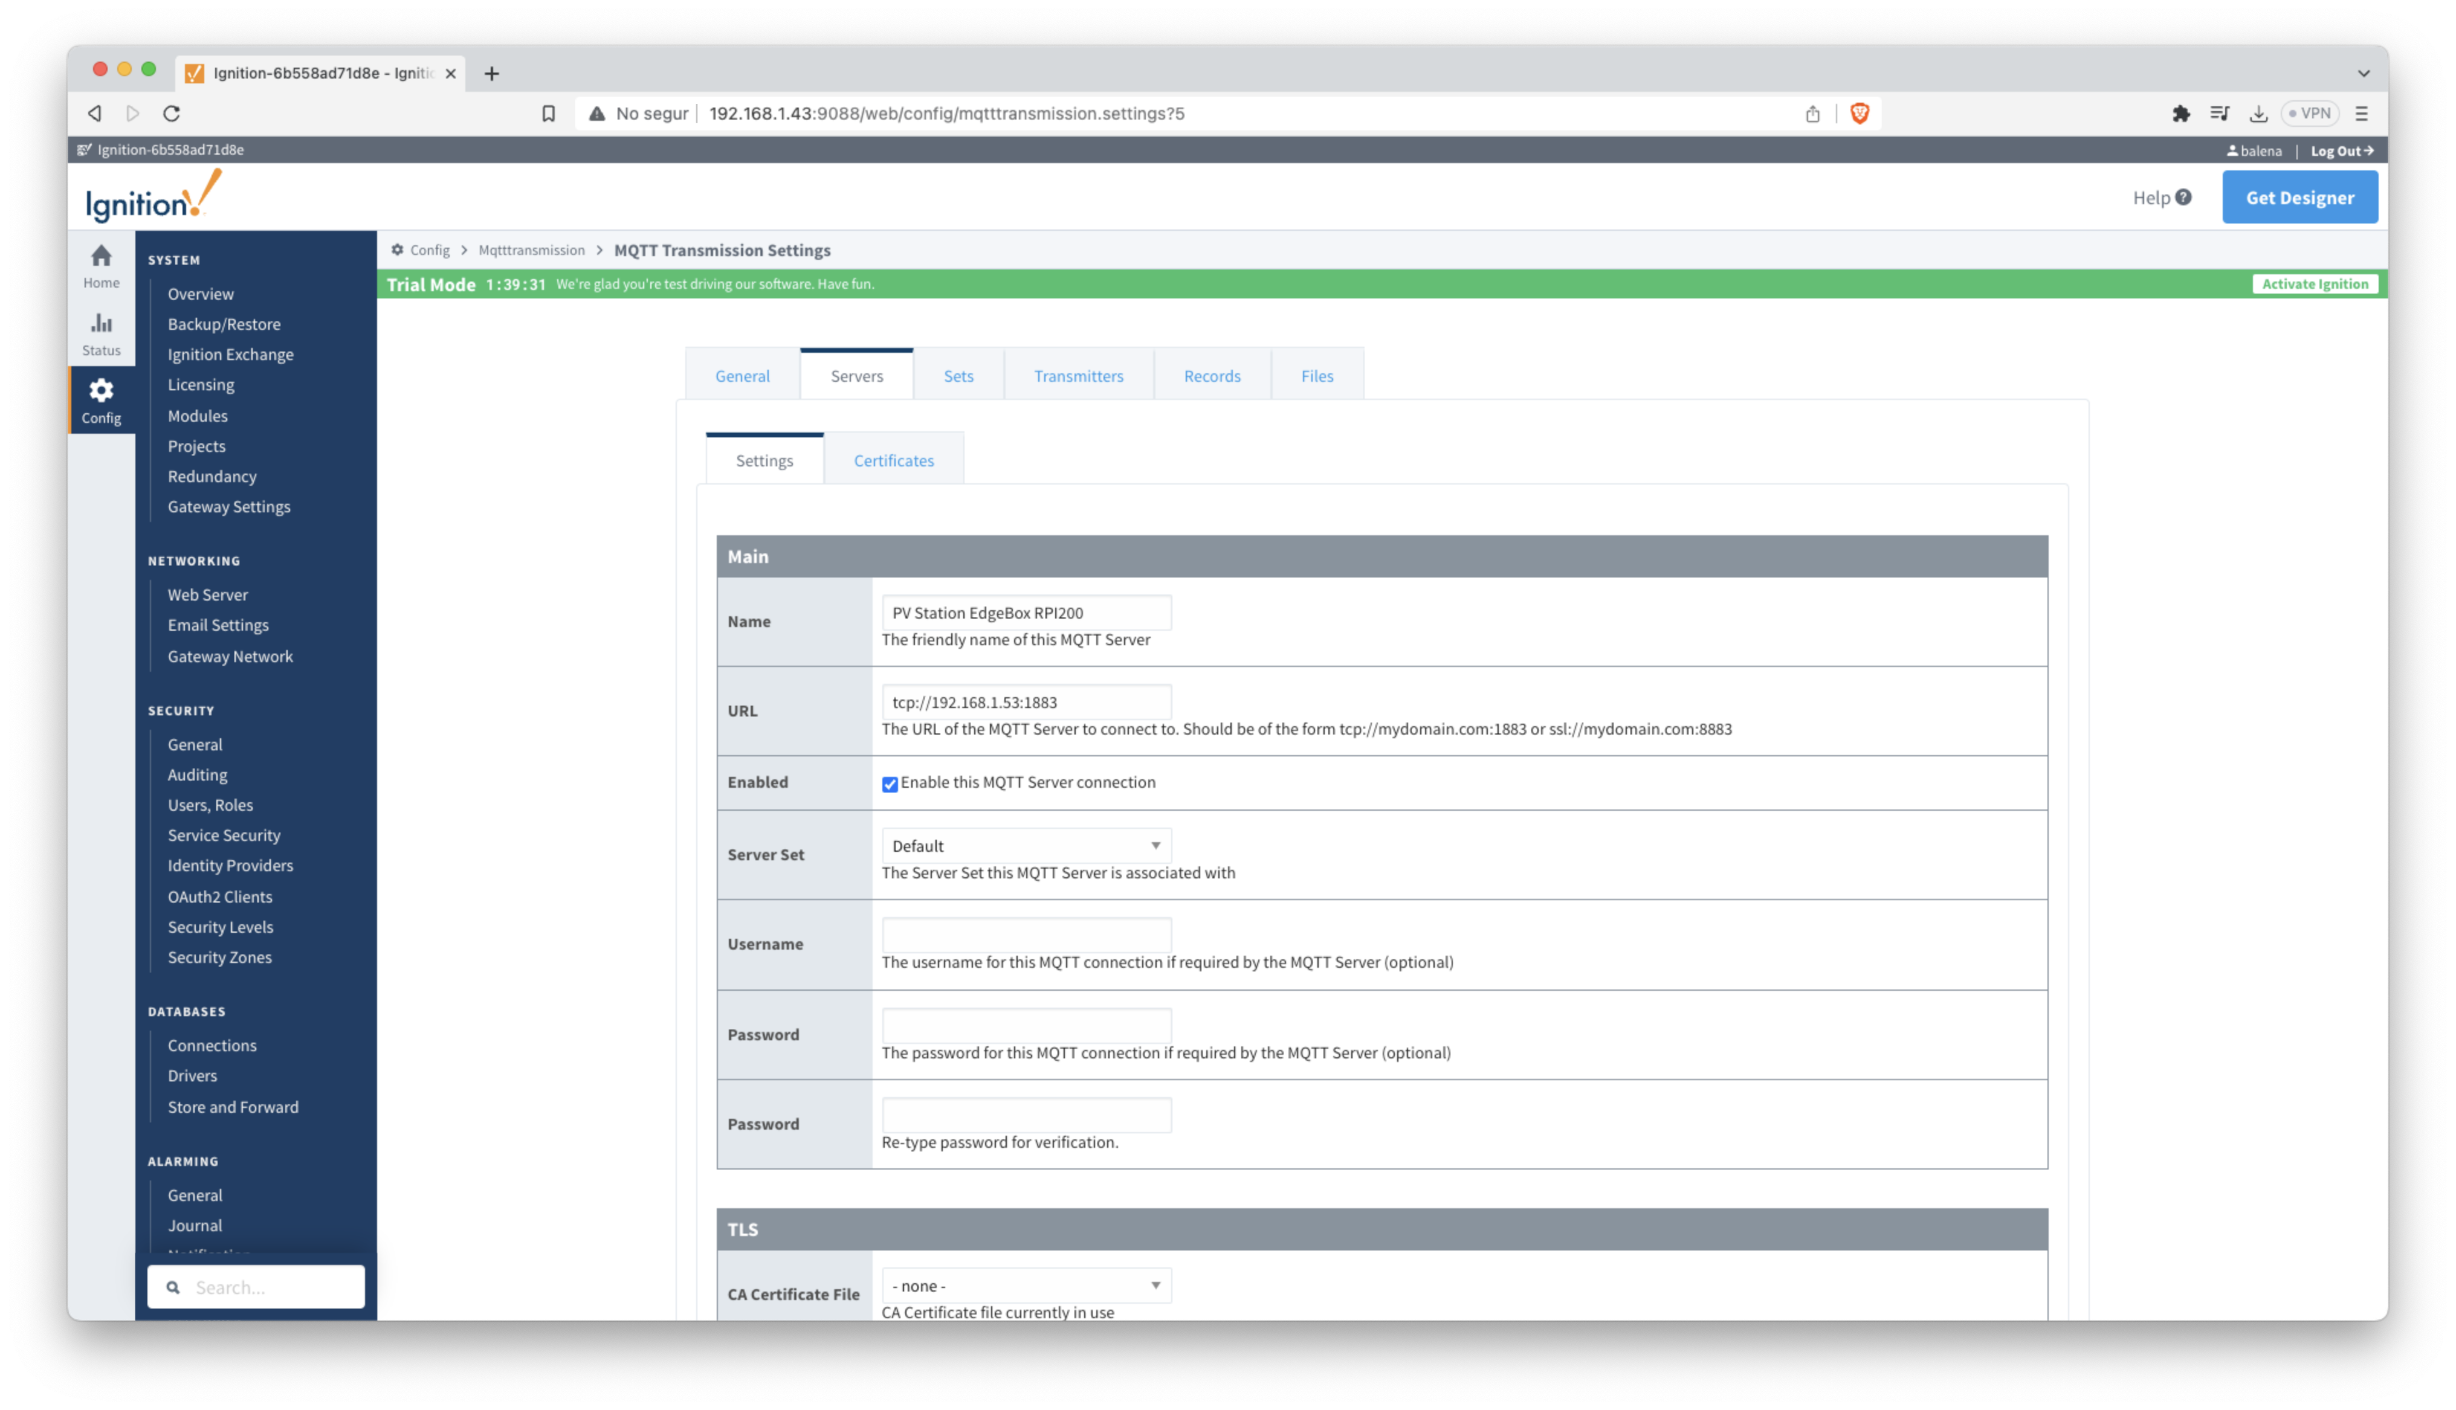Expand the Server Set dropdown

1026,845
